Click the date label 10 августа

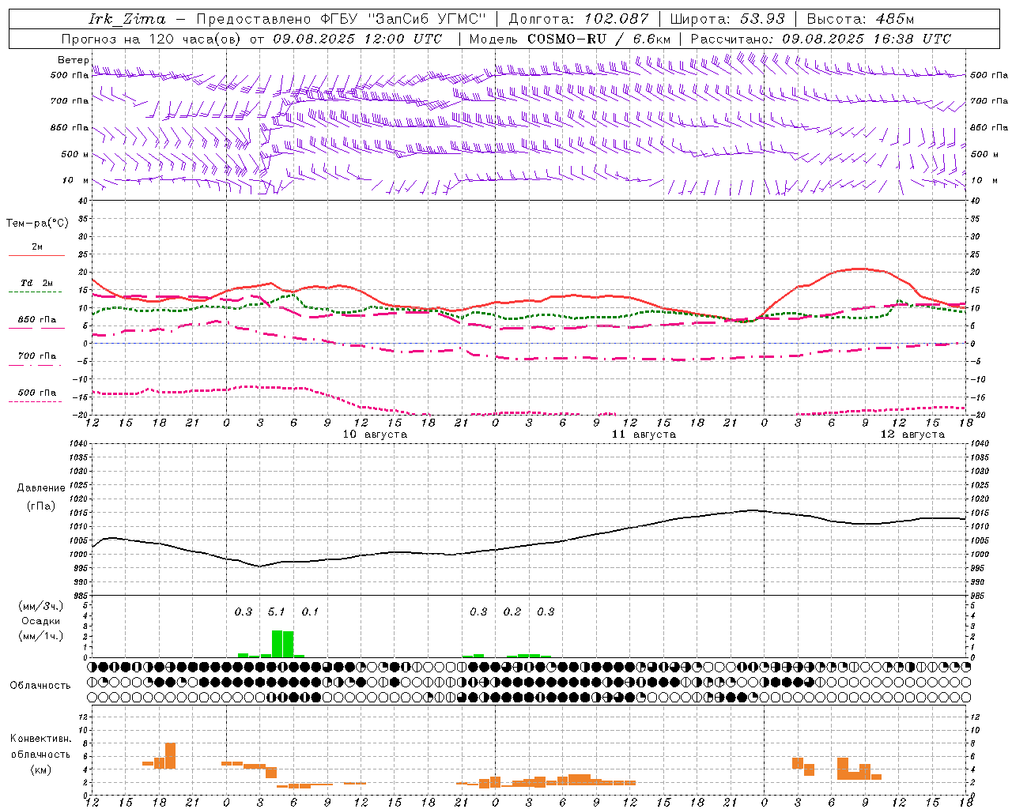(x=375, y=435)
